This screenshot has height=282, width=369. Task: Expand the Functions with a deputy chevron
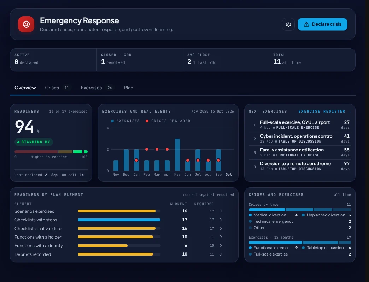point(221,245)
